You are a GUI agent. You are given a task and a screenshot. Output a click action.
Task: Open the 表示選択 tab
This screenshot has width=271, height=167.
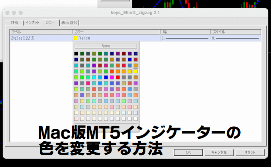(69, 23)
